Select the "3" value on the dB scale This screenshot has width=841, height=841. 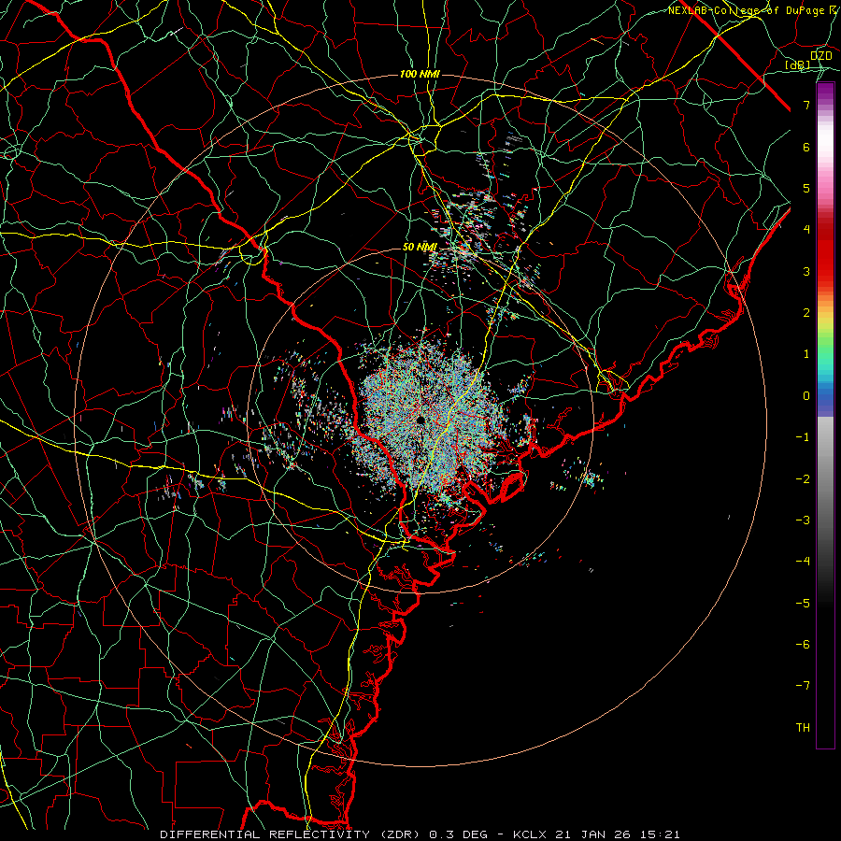pos(806,271)
